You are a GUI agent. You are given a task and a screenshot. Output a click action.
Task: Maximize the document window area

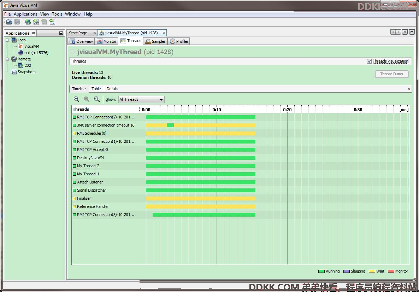click(x=412, y=32)
